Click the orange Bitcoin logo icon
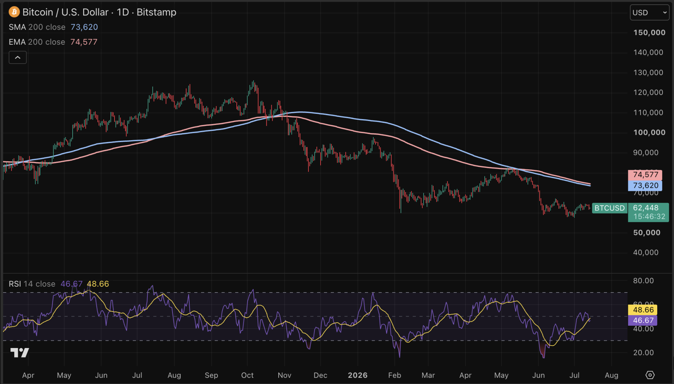The height and width of the screenshot is (384, 674). click(x=14, y=12)
